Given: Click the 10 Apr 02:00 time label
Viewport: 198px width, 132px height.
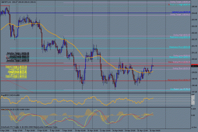Looking at the screenshot, I should [x=80, y=130].
